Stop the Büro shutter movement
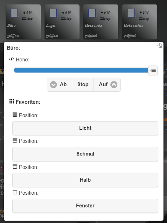 click(x=83, y=85)
